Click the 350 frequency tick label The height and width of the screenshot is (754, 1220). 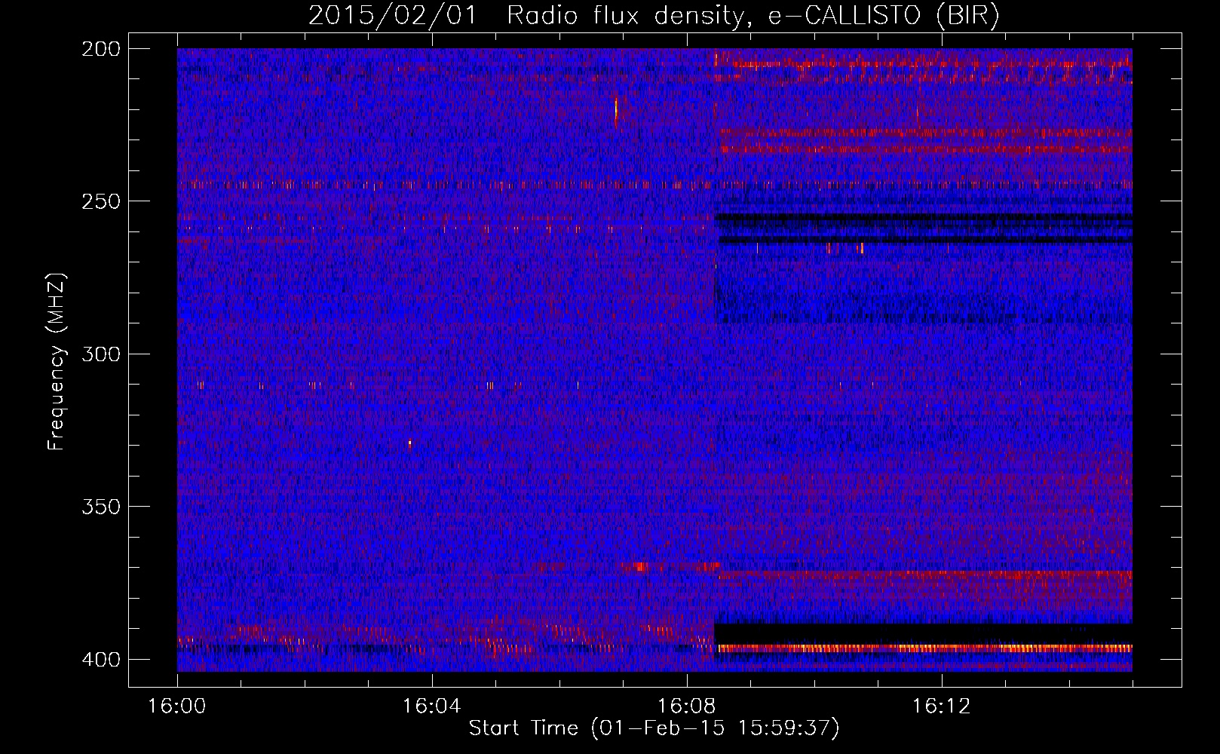[x=100, y=506]
